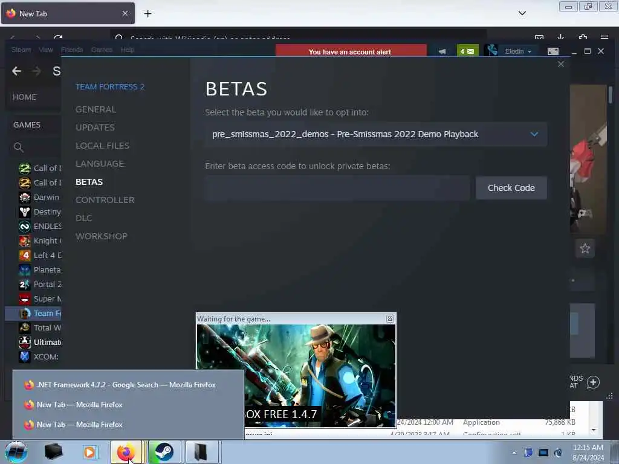Click the account alert red banner
The image size is (619, 464).
click(x=351, y=51)
